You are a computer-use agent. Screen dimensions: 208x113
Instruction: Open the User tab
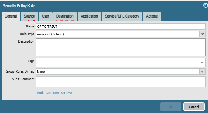[x=46, y=16]
